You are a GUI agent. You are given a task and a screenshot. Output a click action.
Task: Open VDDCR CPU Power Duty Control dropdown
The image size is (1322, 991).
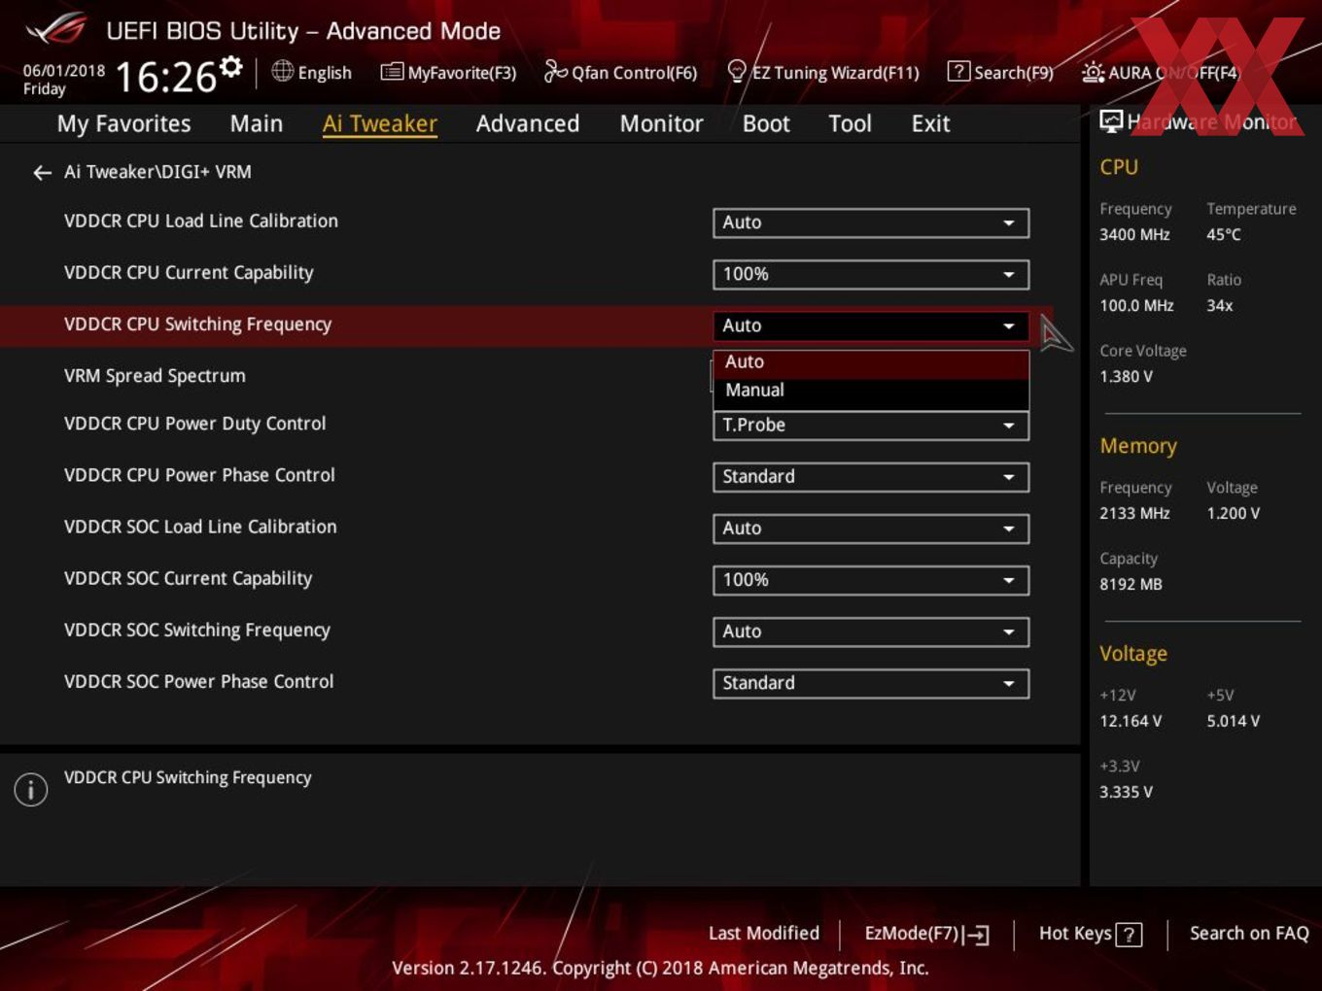pos(871,426)
